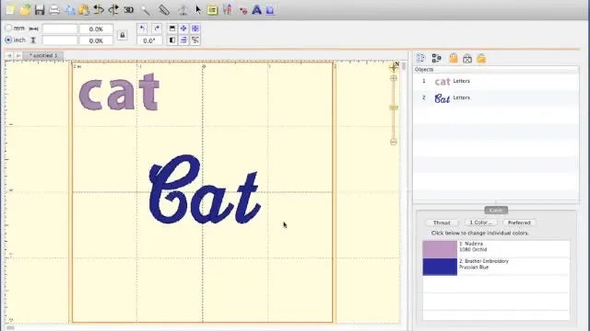This screenshot has width=590, height=331.
Task: Click the Objects panel header
Action: pyautogui.click(x=496, y=70)
